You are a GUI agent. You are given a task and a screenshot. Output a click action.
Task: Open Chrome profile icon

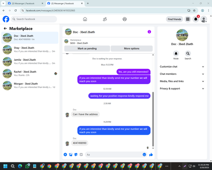(x=202, y=11)
